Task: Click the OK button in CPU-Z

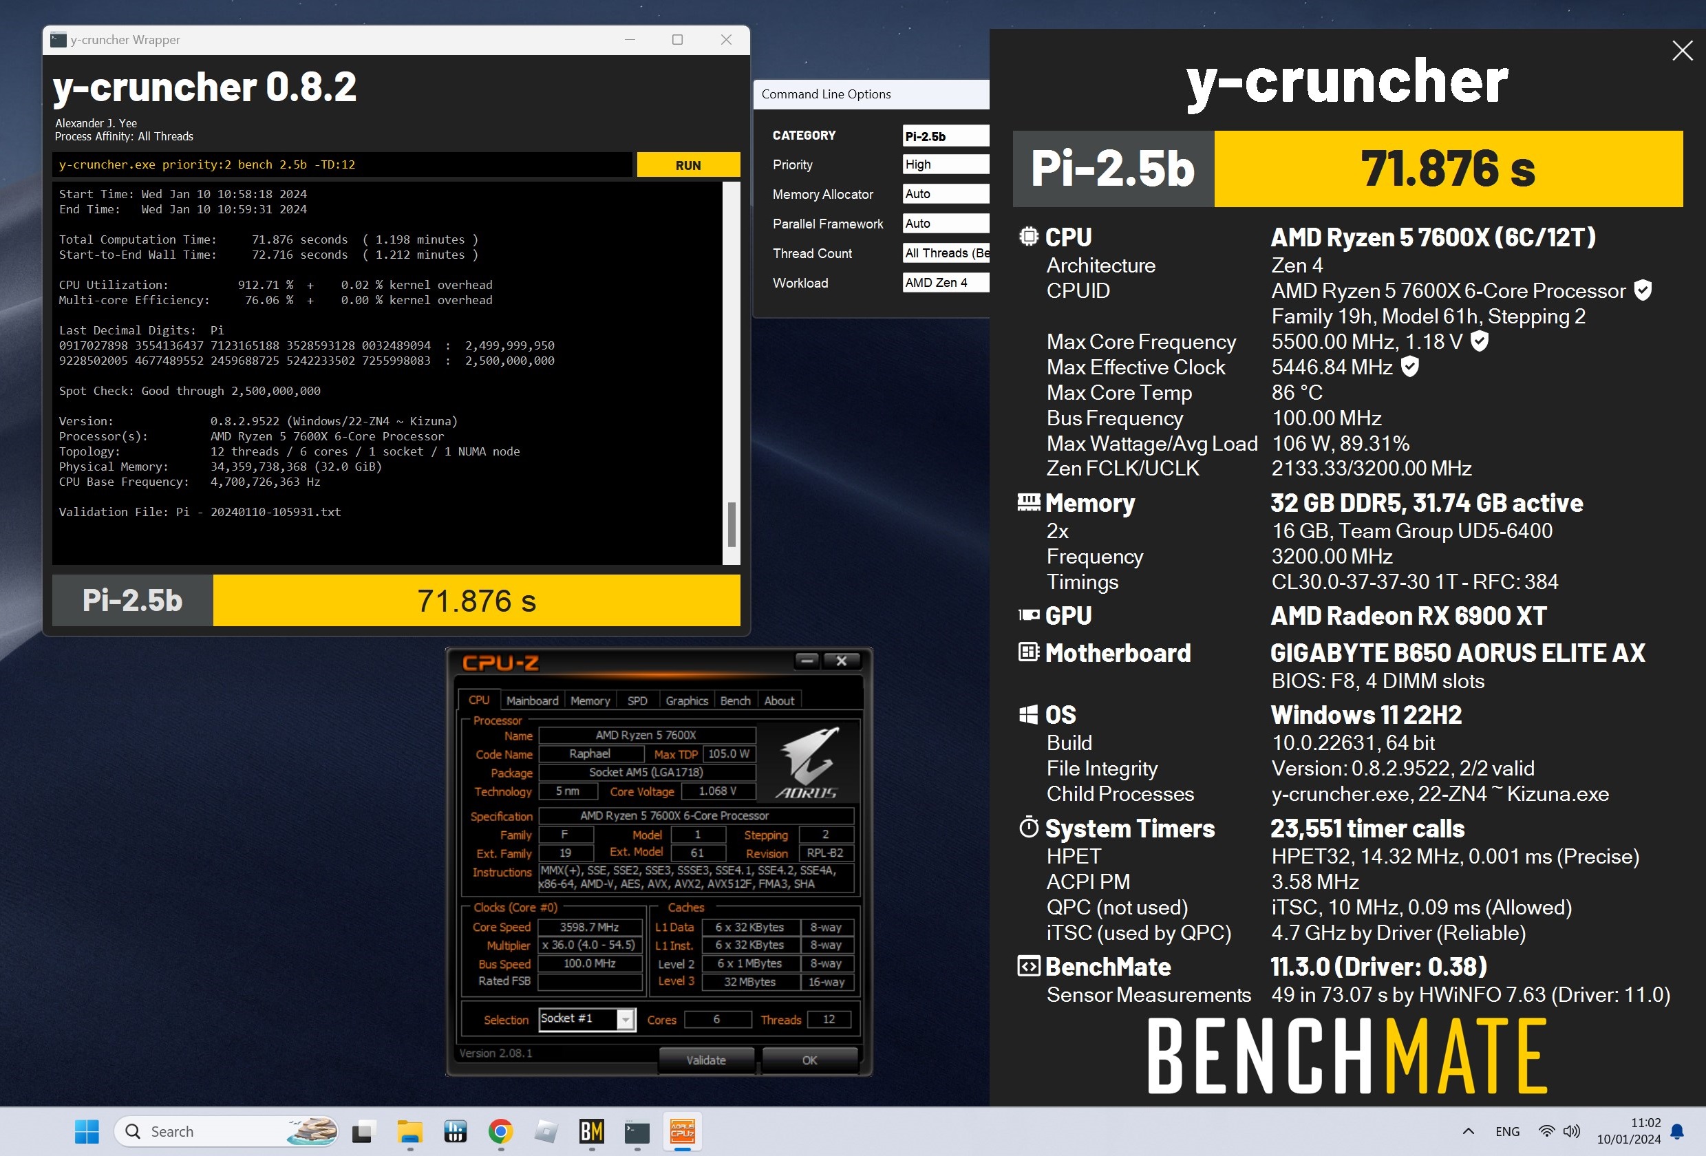Action: click(809, 1060)
